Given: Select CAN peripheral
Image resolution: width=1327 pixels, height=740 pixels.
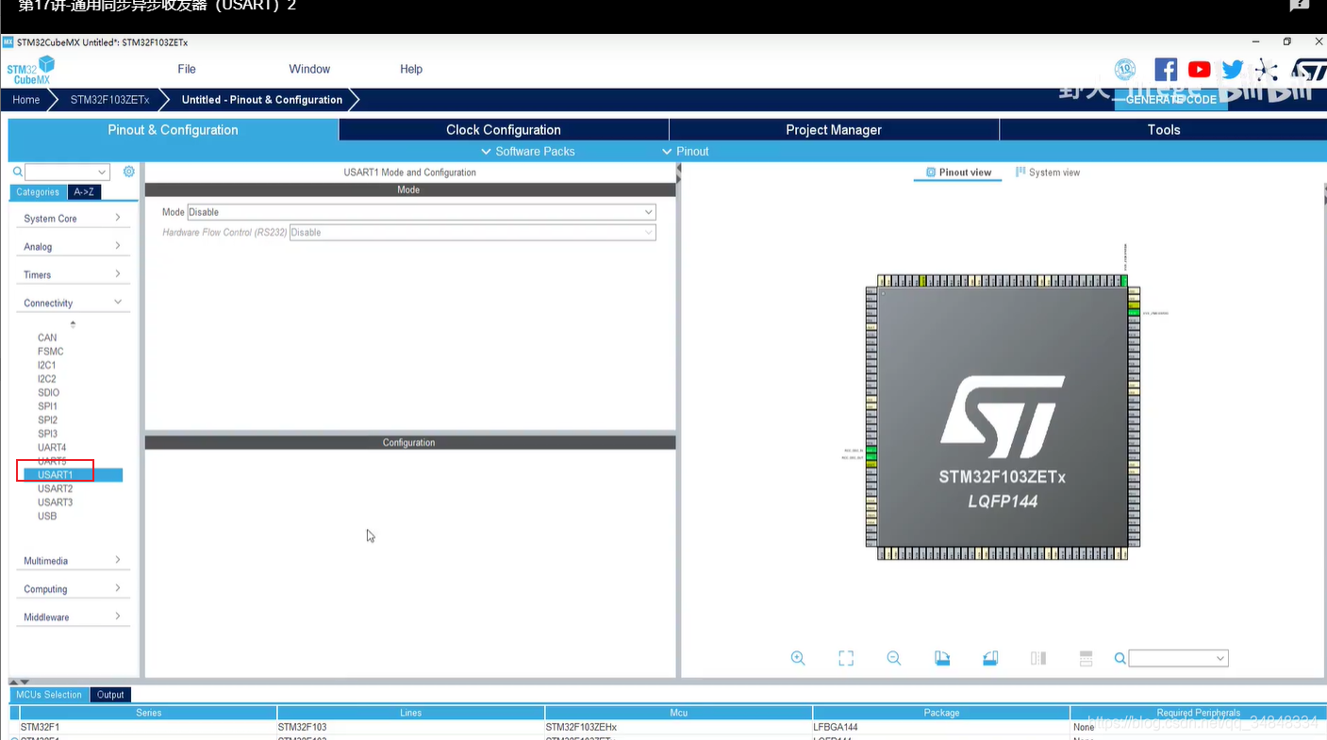Looking at the screenshot, I should coord(47,337).
